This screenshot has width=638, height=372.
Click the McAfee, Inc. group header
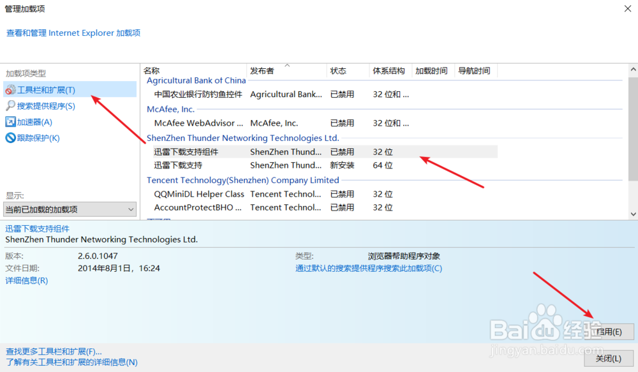tap(170, 109)
